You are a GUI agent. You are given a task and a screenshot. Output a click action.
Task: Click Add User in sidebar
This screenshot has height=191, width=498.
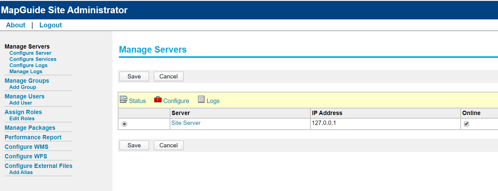pos(21,103)
